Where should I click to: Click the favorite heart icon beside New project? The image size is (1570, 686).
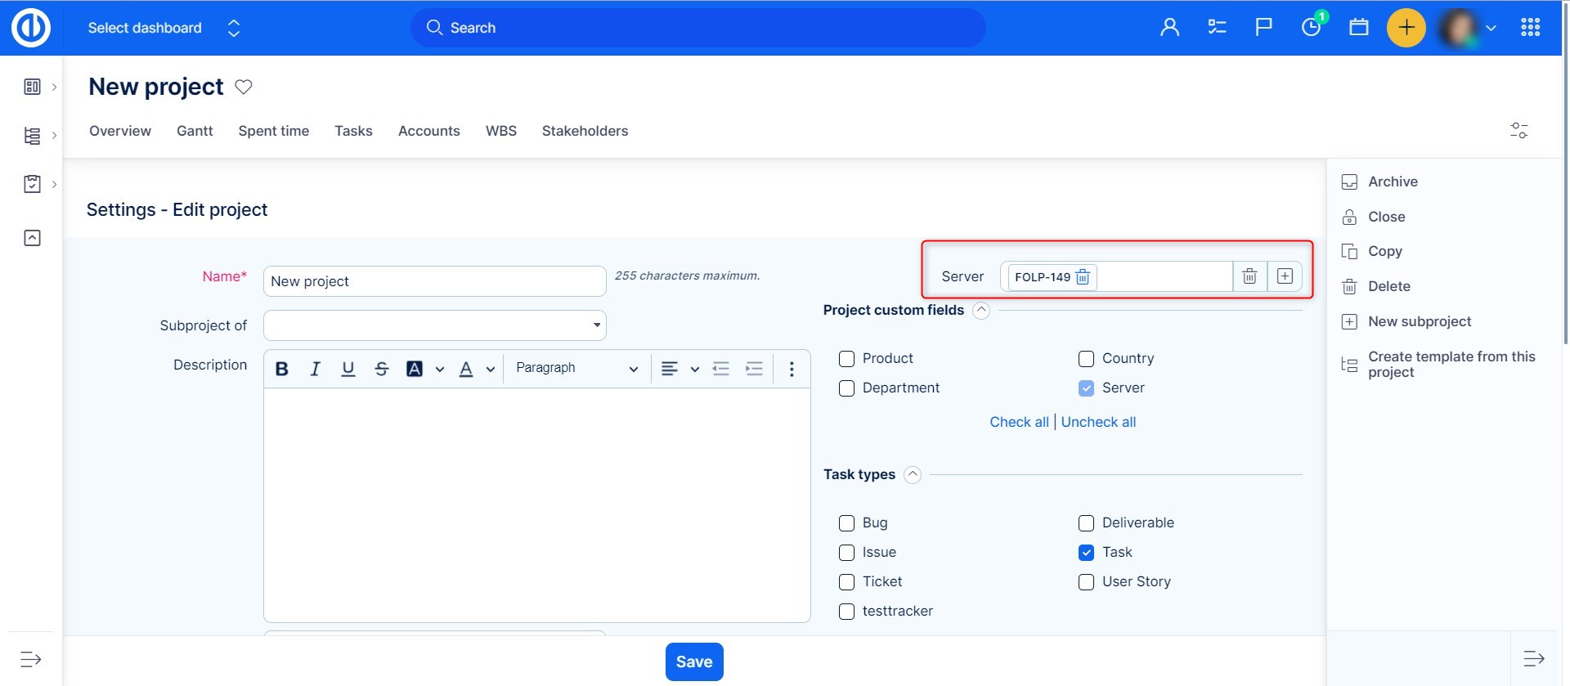[x=244, y=87]
